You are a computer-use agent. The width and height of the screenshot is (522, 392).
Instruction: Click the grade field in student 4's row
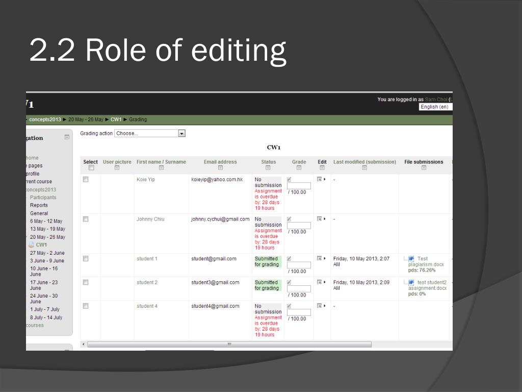click(x=299, y=312)
